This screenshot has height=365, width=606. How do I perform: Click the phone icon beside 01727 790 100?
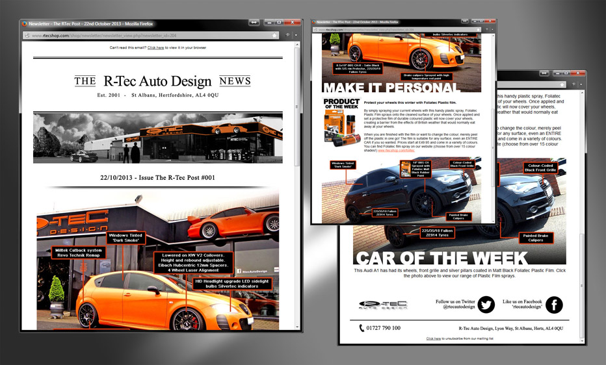coord(362,328)
